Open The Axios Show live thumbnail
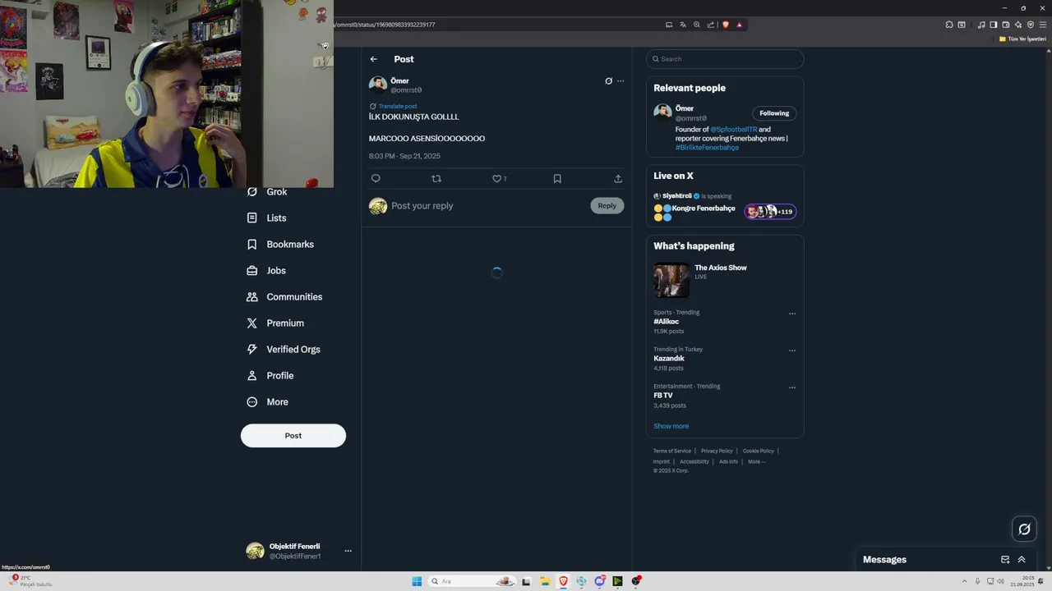The width and height of the screenshot is (1052, 591). tap(671, 280)
